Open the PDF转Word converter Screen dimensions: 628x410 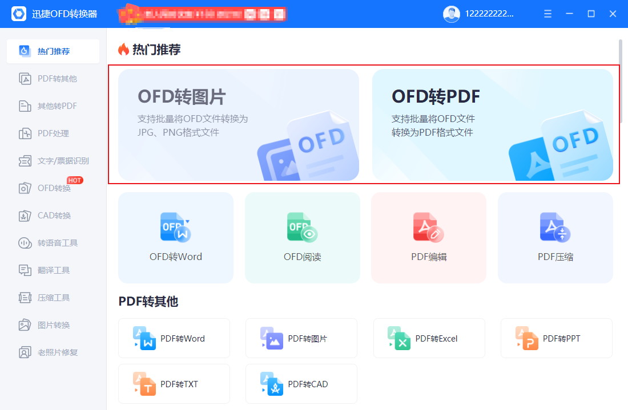pyautogui.click(x=174, y=338)
